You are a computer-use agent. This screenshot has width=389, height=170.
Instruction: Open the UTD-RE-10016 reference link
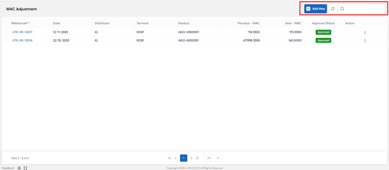click(x=22, y=41)
